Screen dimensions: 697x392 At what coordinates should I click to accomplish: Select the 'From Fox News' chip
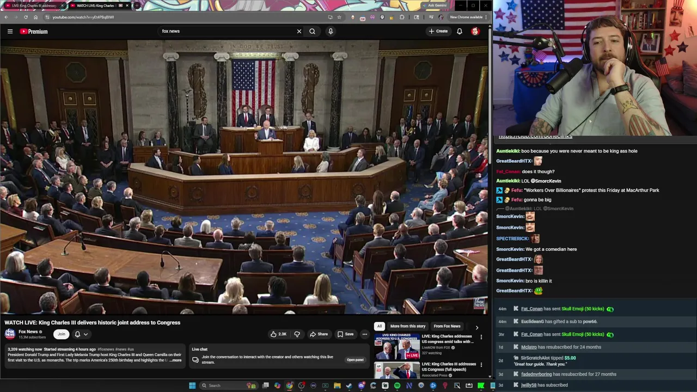click(447, 326)
